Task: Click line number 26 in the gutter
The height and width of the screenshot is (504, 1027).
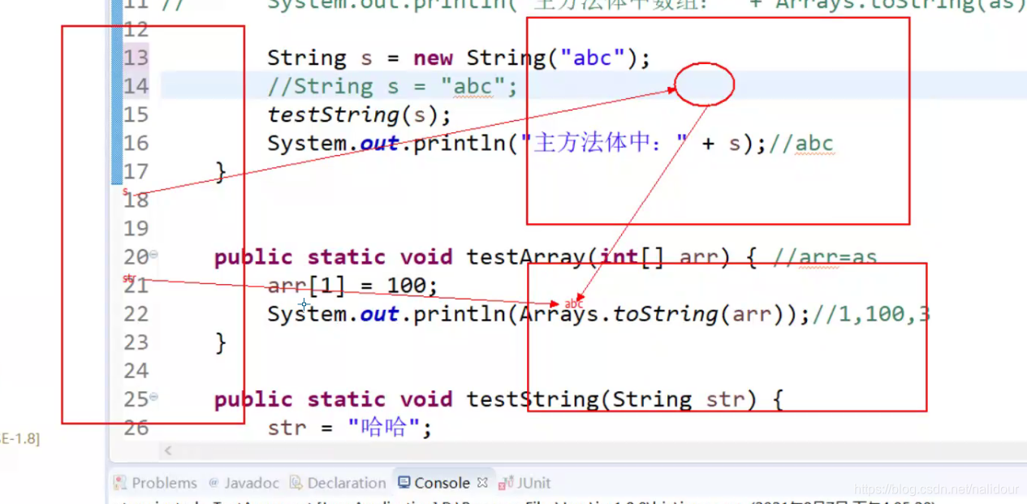Action: coord(136,428)
